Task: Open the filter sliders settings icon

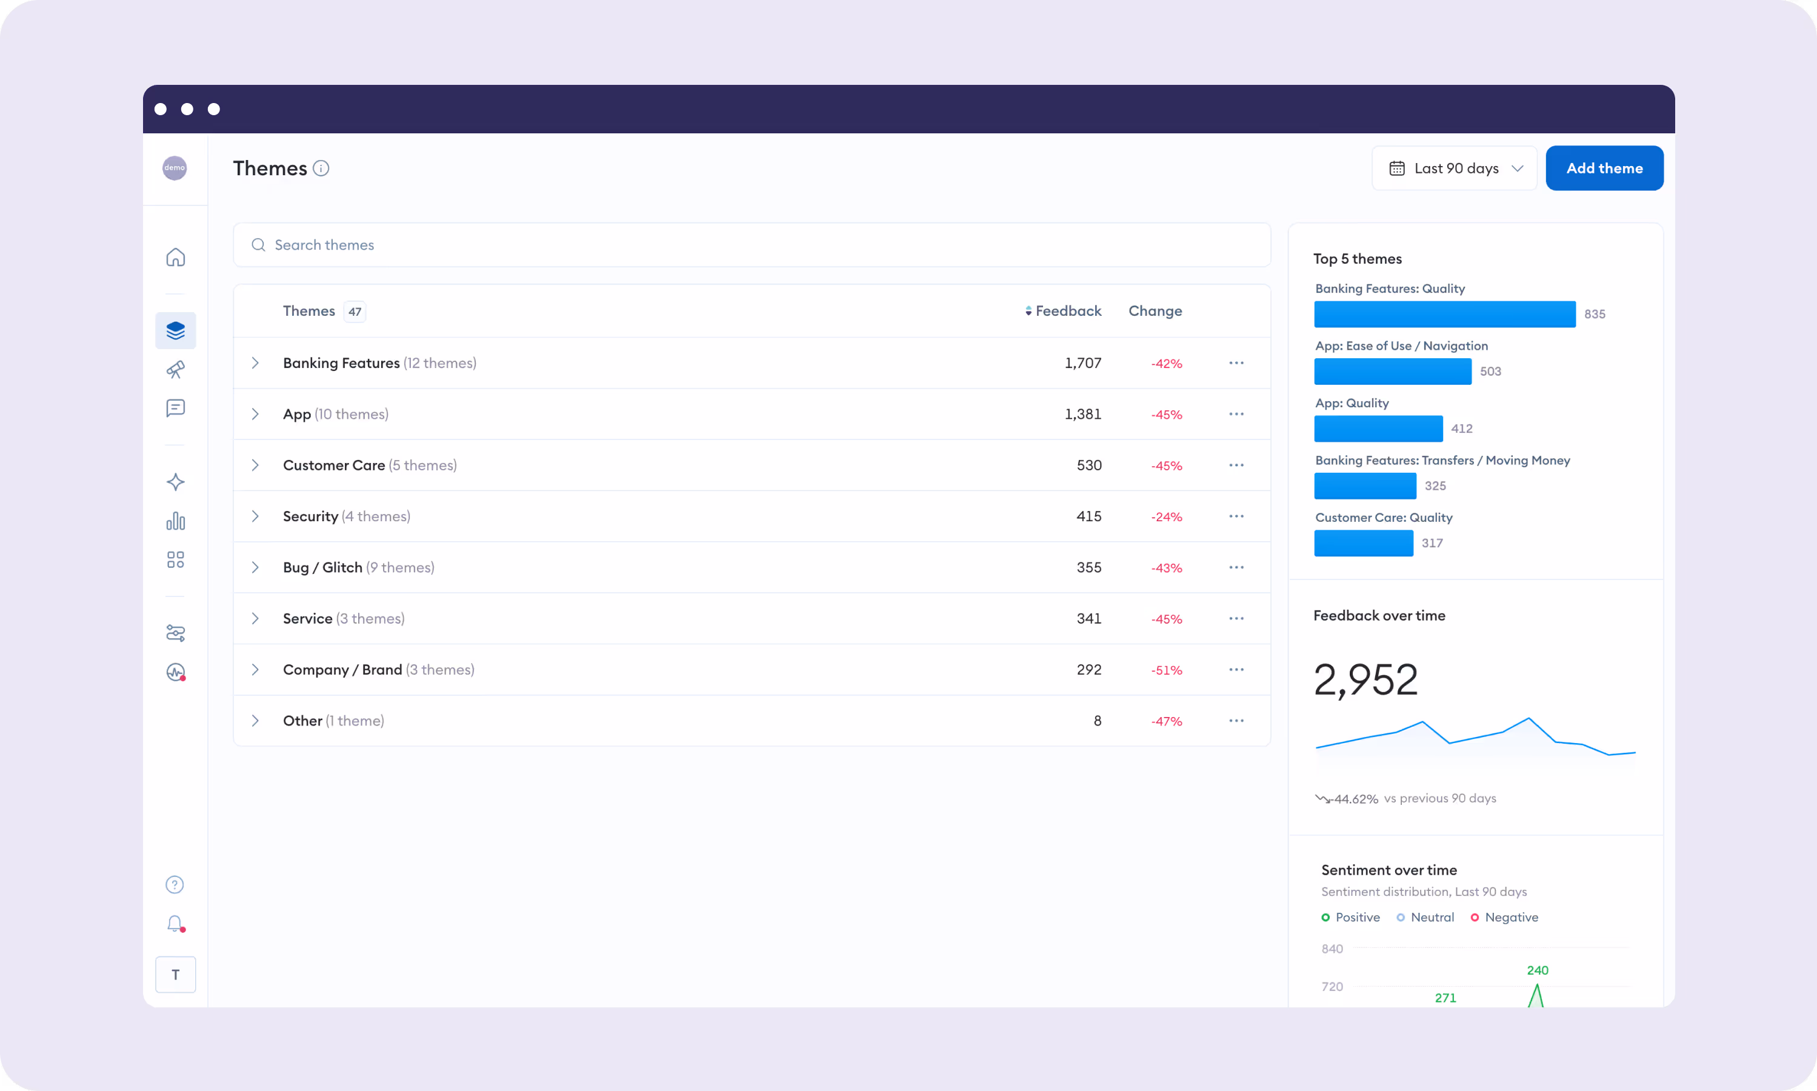Action: (175, 633)
